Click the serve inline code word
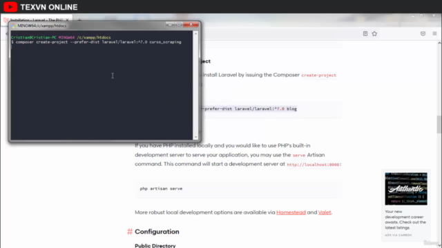The height and width of the screenshot is (248, 442). coord(299,155)
